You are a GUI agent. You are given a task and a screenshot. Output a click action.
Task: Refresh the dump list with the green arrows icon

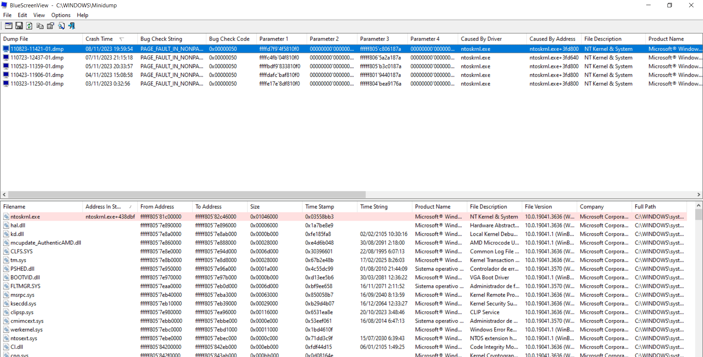(x=29, y=26)
